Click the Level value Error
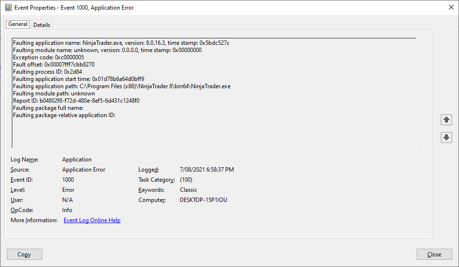This screenshot has height=267, width=459. (x=68, y=190)
